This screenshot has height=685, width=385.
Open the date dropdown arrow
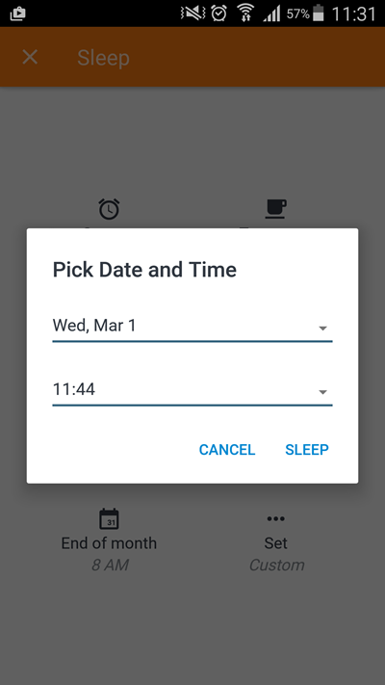[323, 329]
